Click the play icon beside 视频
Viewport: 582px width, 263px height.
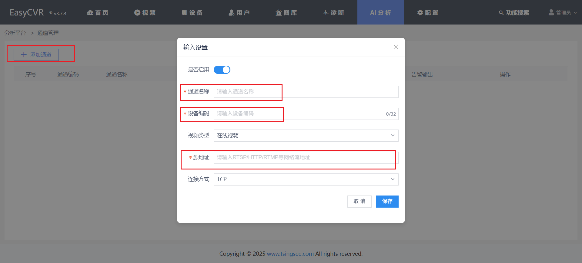[x=137, y=13]
